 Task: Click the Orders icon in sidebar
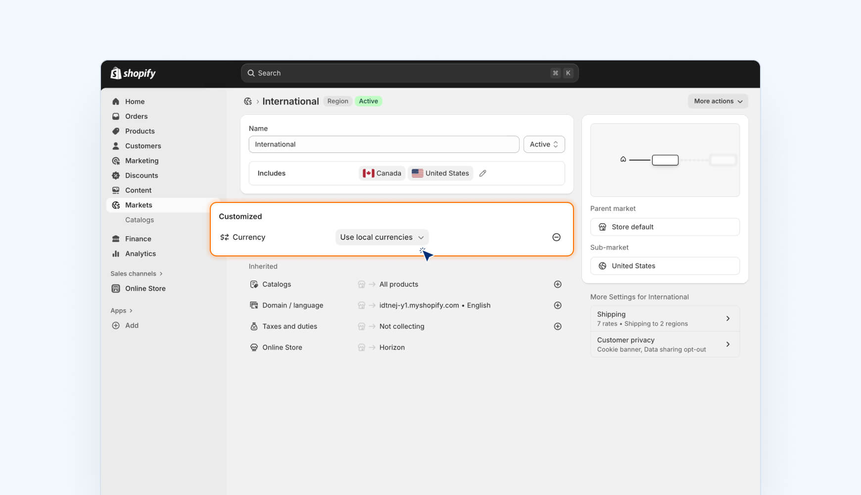(x=116, y=116)
